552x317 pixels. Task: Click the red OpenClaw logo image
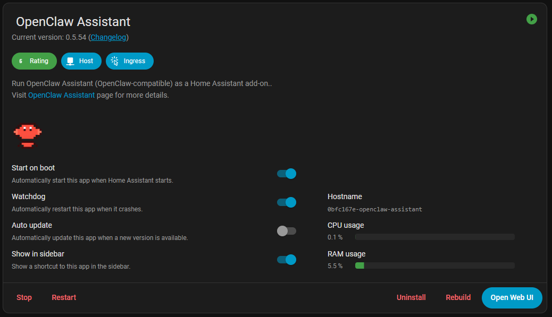(28, 135)
